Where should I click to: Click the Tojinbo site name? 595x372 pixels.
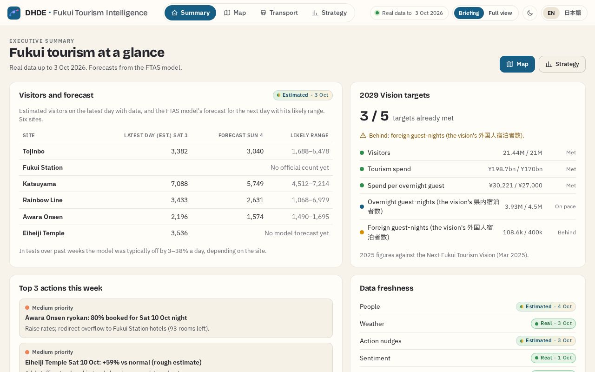(x=33, y=151)
